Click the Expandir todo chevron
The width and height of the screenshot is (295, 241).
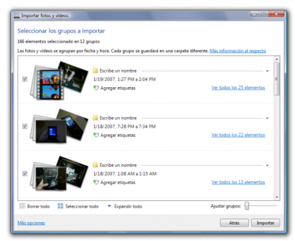click(109, 206)
